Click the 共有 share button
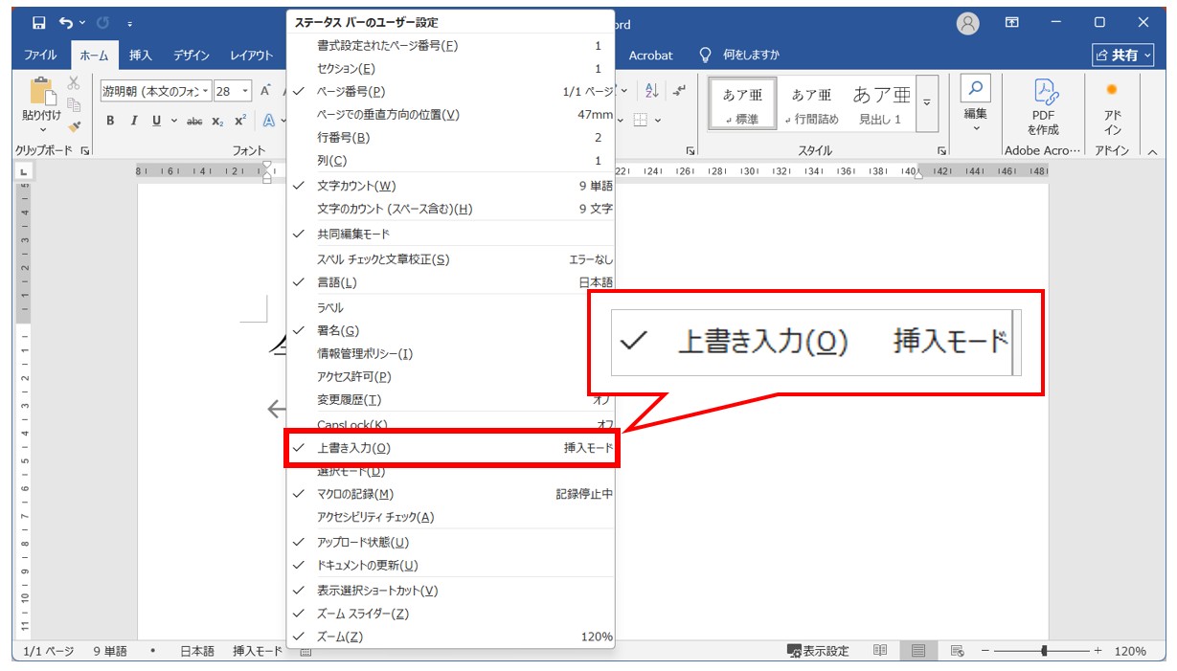The image size is (1177, 671). [x=1123, y=56]
